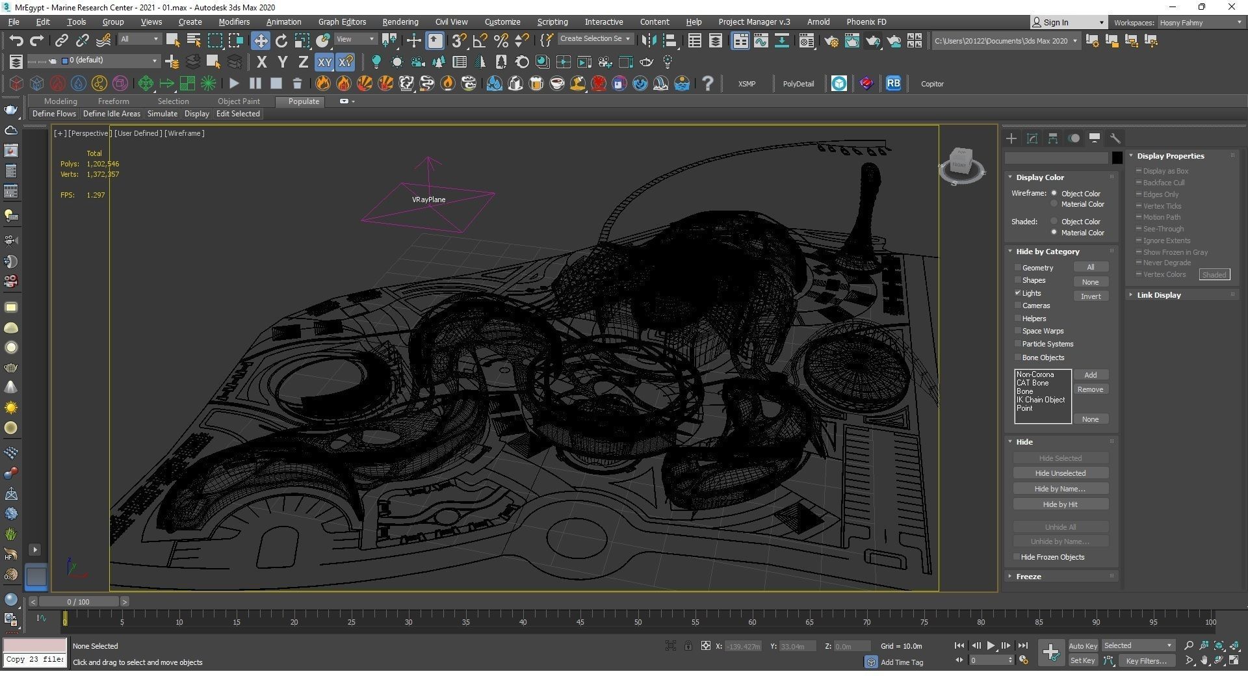Toggle Helpers hide category checkbox
The width and height of the screenshot is (1248, 676).
click(x=1018, y=318)
